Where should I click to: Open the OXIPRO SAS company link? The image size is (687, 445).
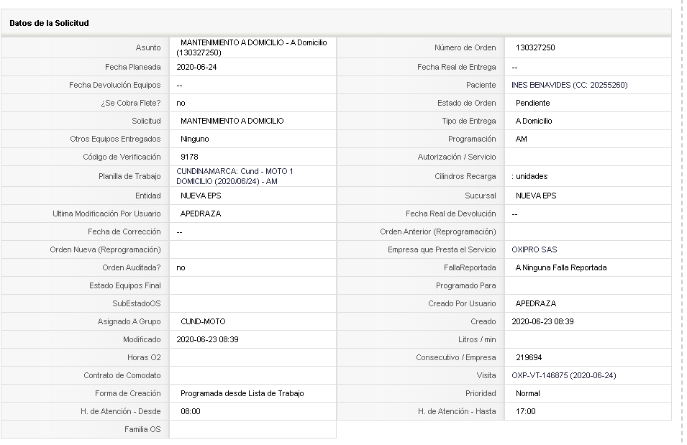pyautogui.click(x=534, y=249)
